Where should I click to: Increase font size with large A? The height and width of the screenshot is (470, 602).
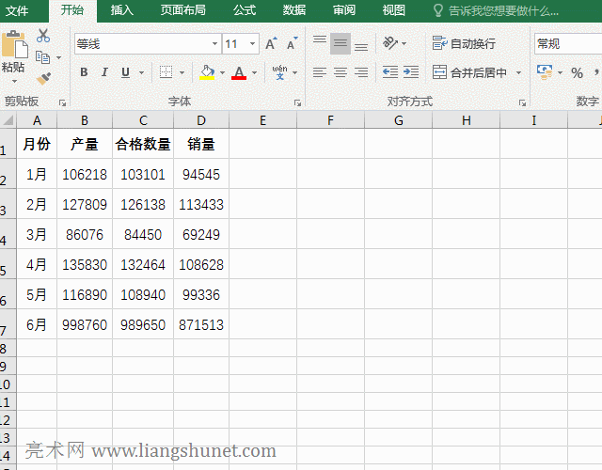click(x=272, y=44)
